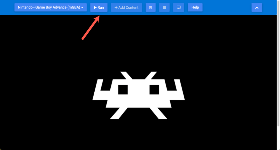
Task: Open the Help page
Action: [x=195, y=7]
